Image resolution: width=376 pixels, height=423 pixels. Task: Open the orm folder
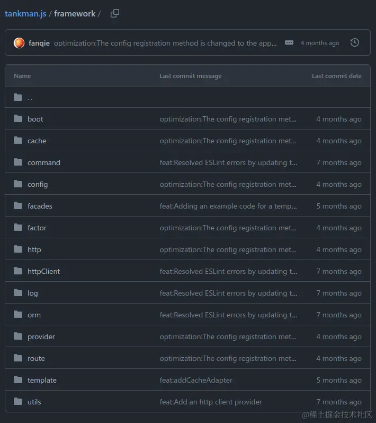pyautogui.click(x=34, y=315)
